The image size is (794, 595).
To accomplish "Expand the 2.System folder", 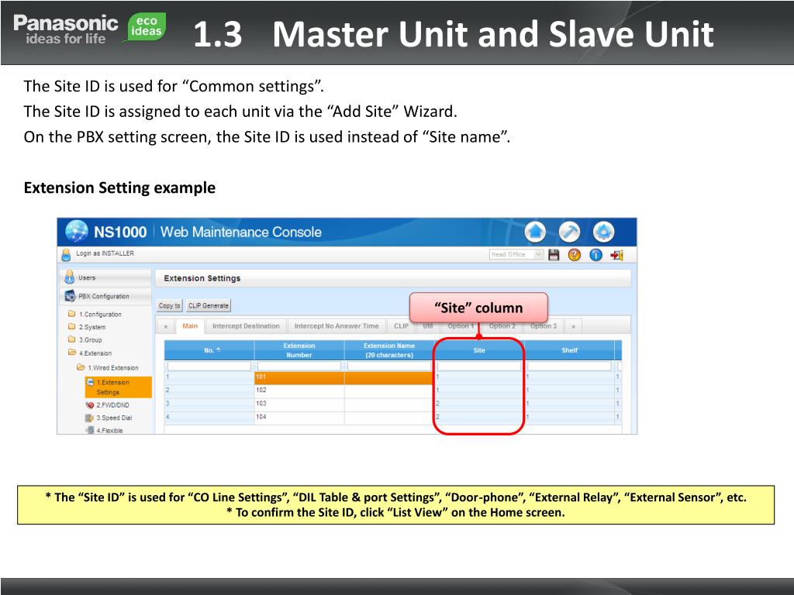I will click(x=72, y=326).
